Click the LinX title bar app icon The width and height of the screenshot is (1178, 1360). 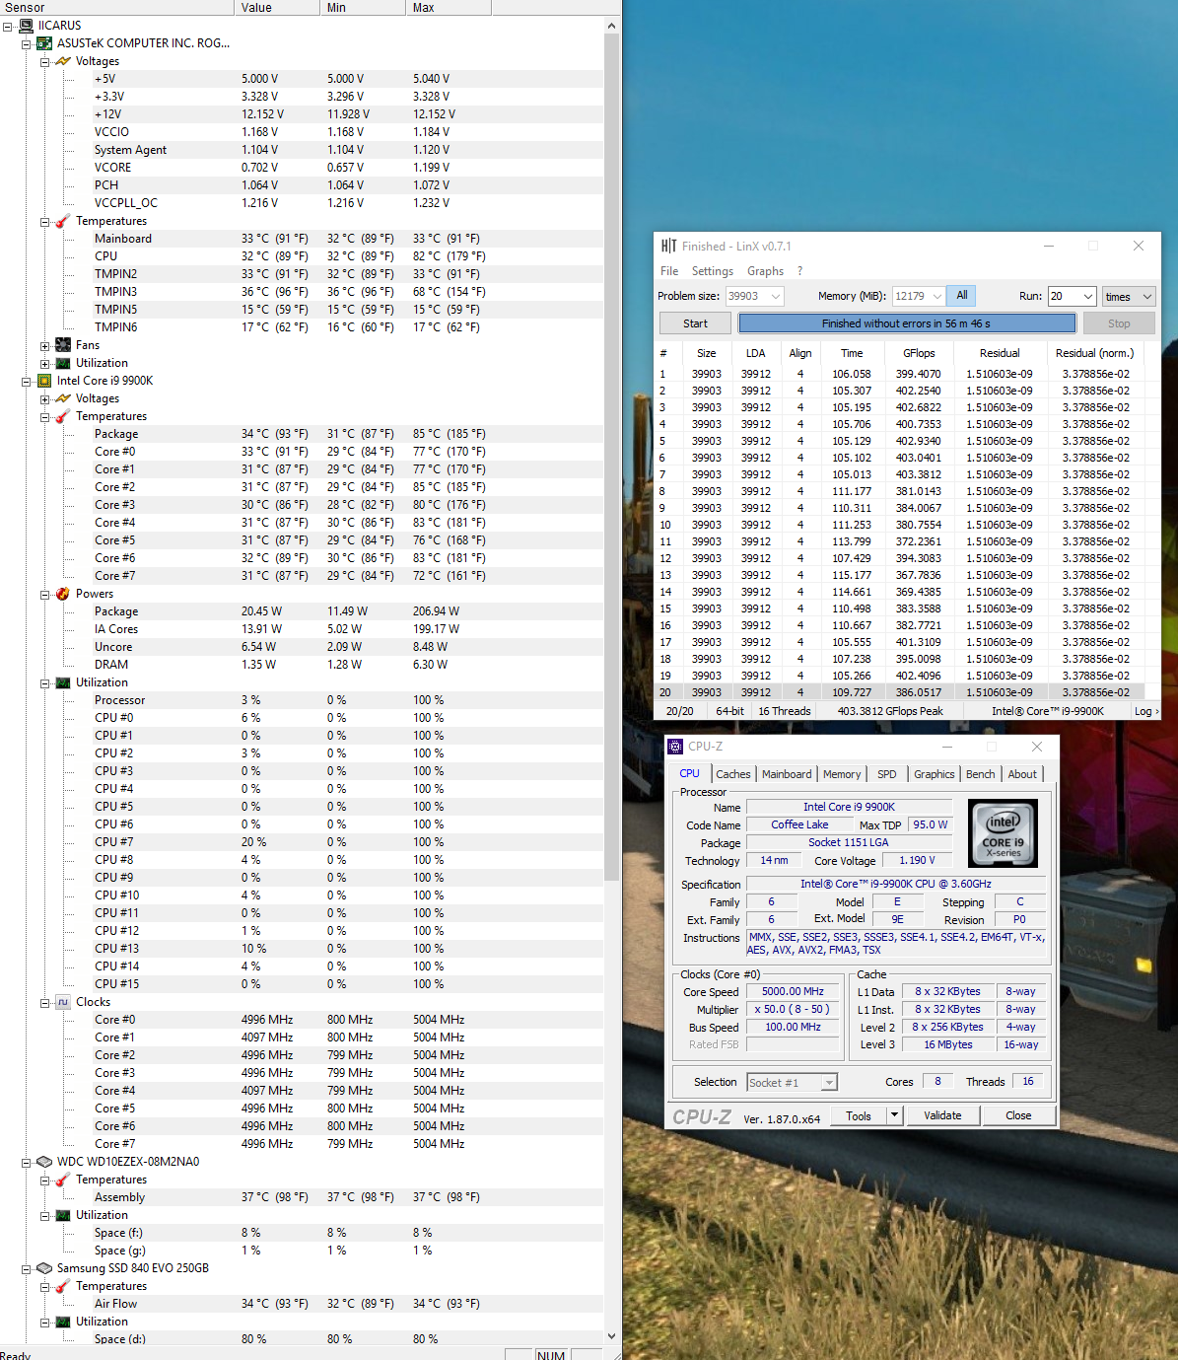click(x=668, y=247)
